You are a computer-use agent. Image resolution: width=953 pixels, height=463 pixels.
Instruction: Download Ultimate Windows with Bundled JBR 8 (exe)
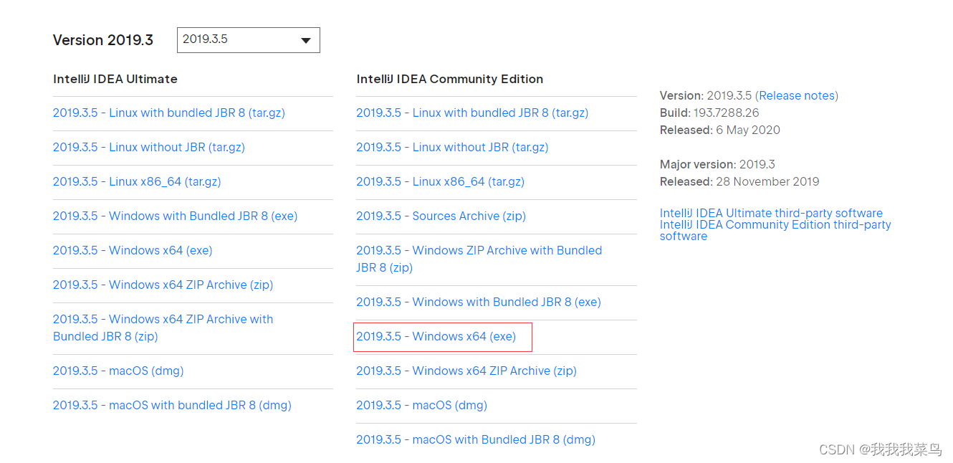click(175, 216)
